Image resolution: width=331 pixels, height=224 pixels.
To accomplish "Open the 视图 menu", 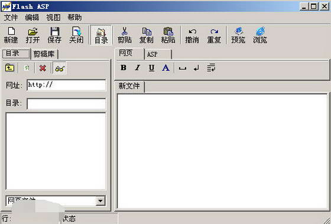I will click(53, 18).
